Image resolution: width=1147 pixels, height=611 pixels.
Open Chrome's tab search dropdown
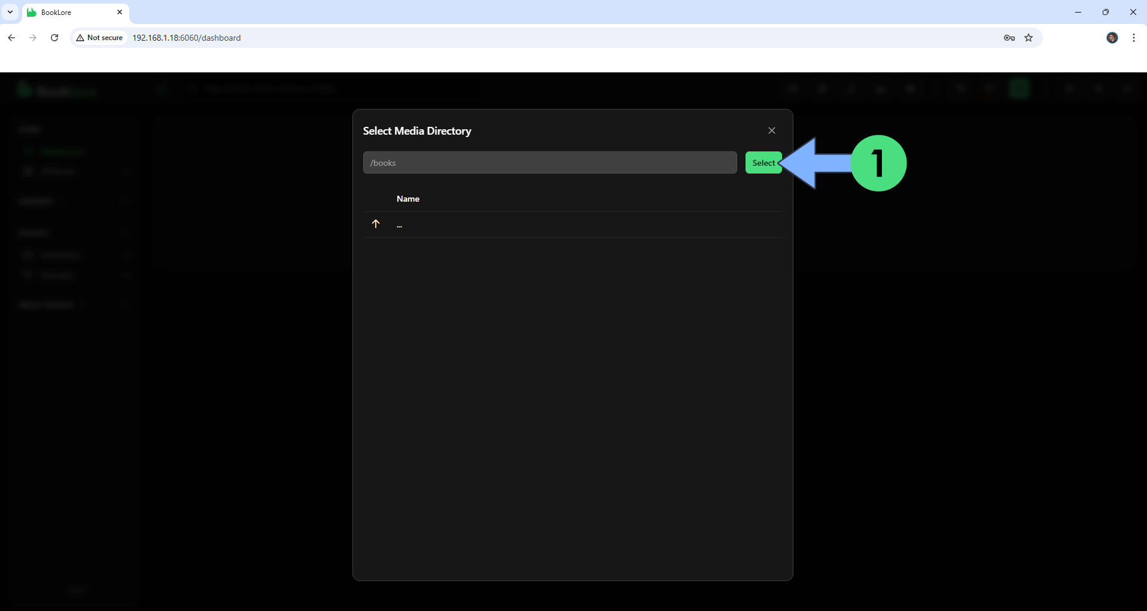click(10, 12)
